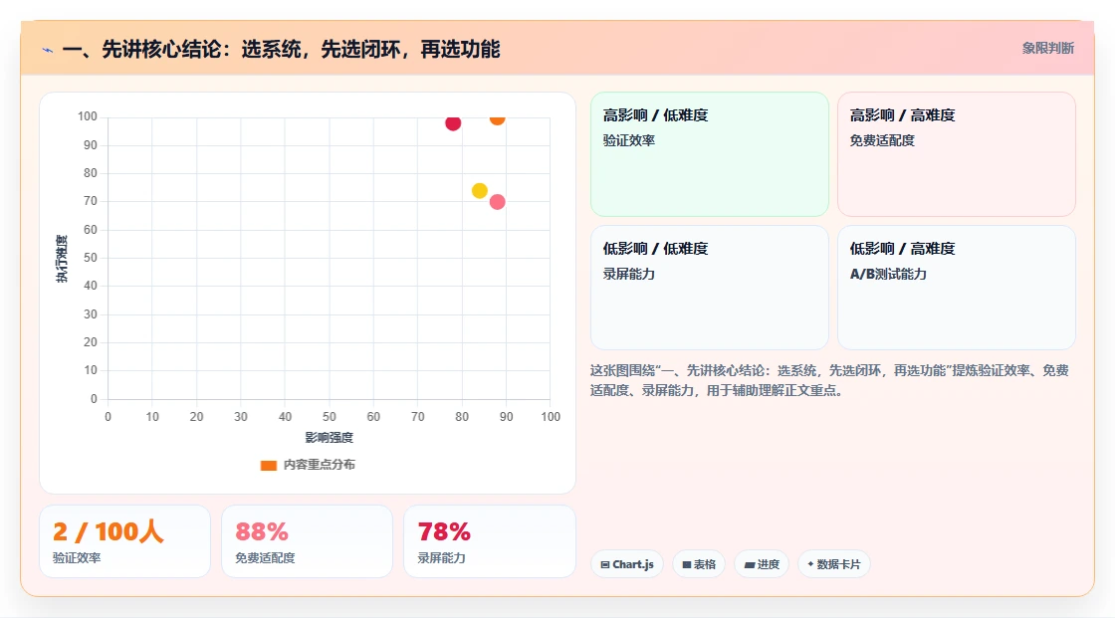Click the crimson scatter point near 78
Image resolution: width=1115 pixels, height=618 pixels.
[453, 123]
